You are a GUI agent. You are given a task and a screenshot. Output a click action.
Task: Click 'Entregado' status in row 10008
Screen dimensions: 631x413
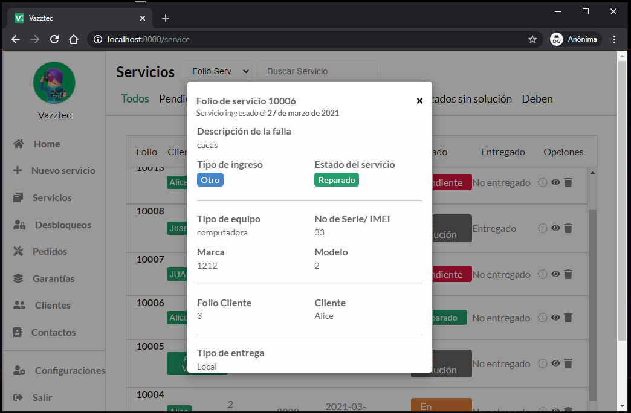pyautogui.click(x=494, y=228)
